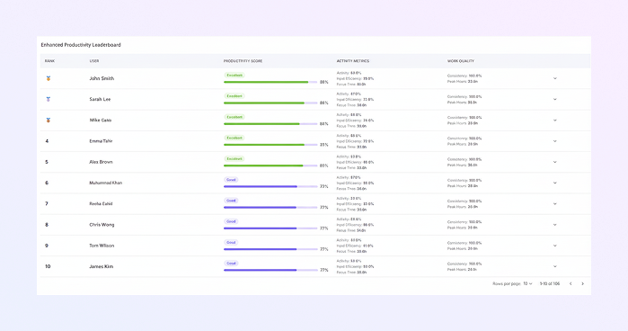This screenshot has height=331, width=628.
Task: Sort by the Productivity Score column header
Action: click(x=243, y=61)
